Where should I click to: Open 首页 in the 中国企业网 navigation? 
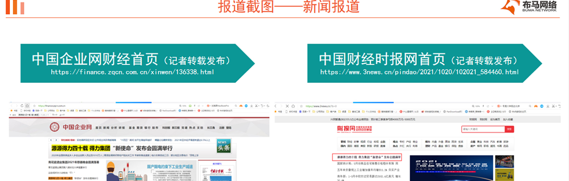[98, 127]
